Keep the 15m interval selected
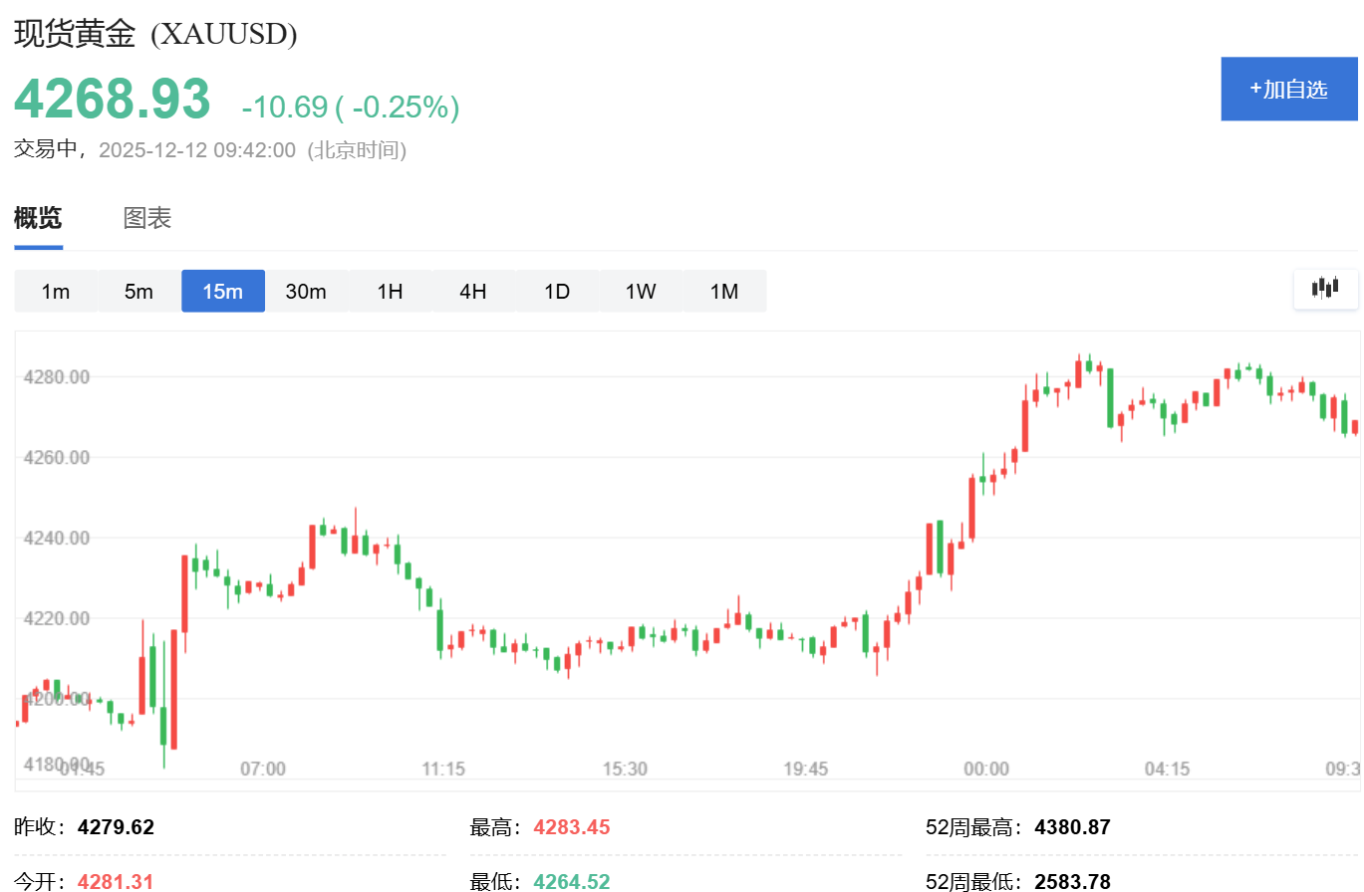 click(x=222, y=291)
